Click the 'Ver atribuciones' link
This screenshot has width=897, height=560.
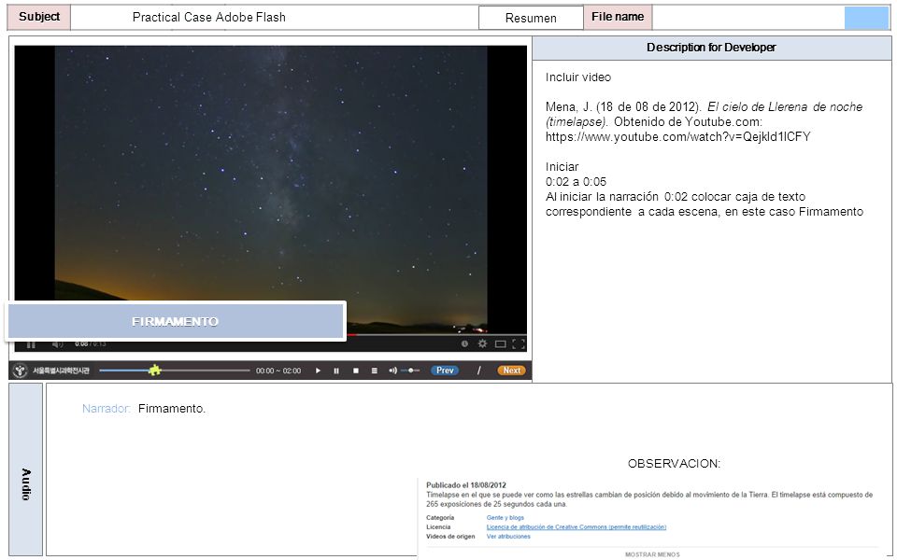pyautogui.click(x=508, y=537)
